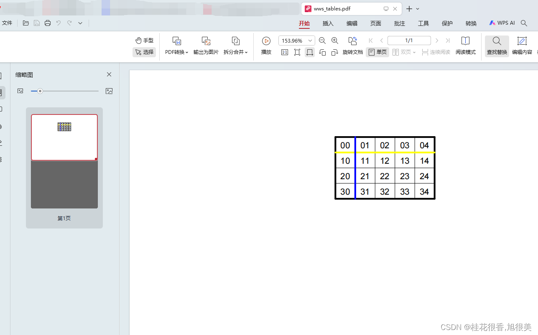Close the 缩略图 thumbnail panel
This screenshot has width=538, height=335.
click(x=109, y=74)
